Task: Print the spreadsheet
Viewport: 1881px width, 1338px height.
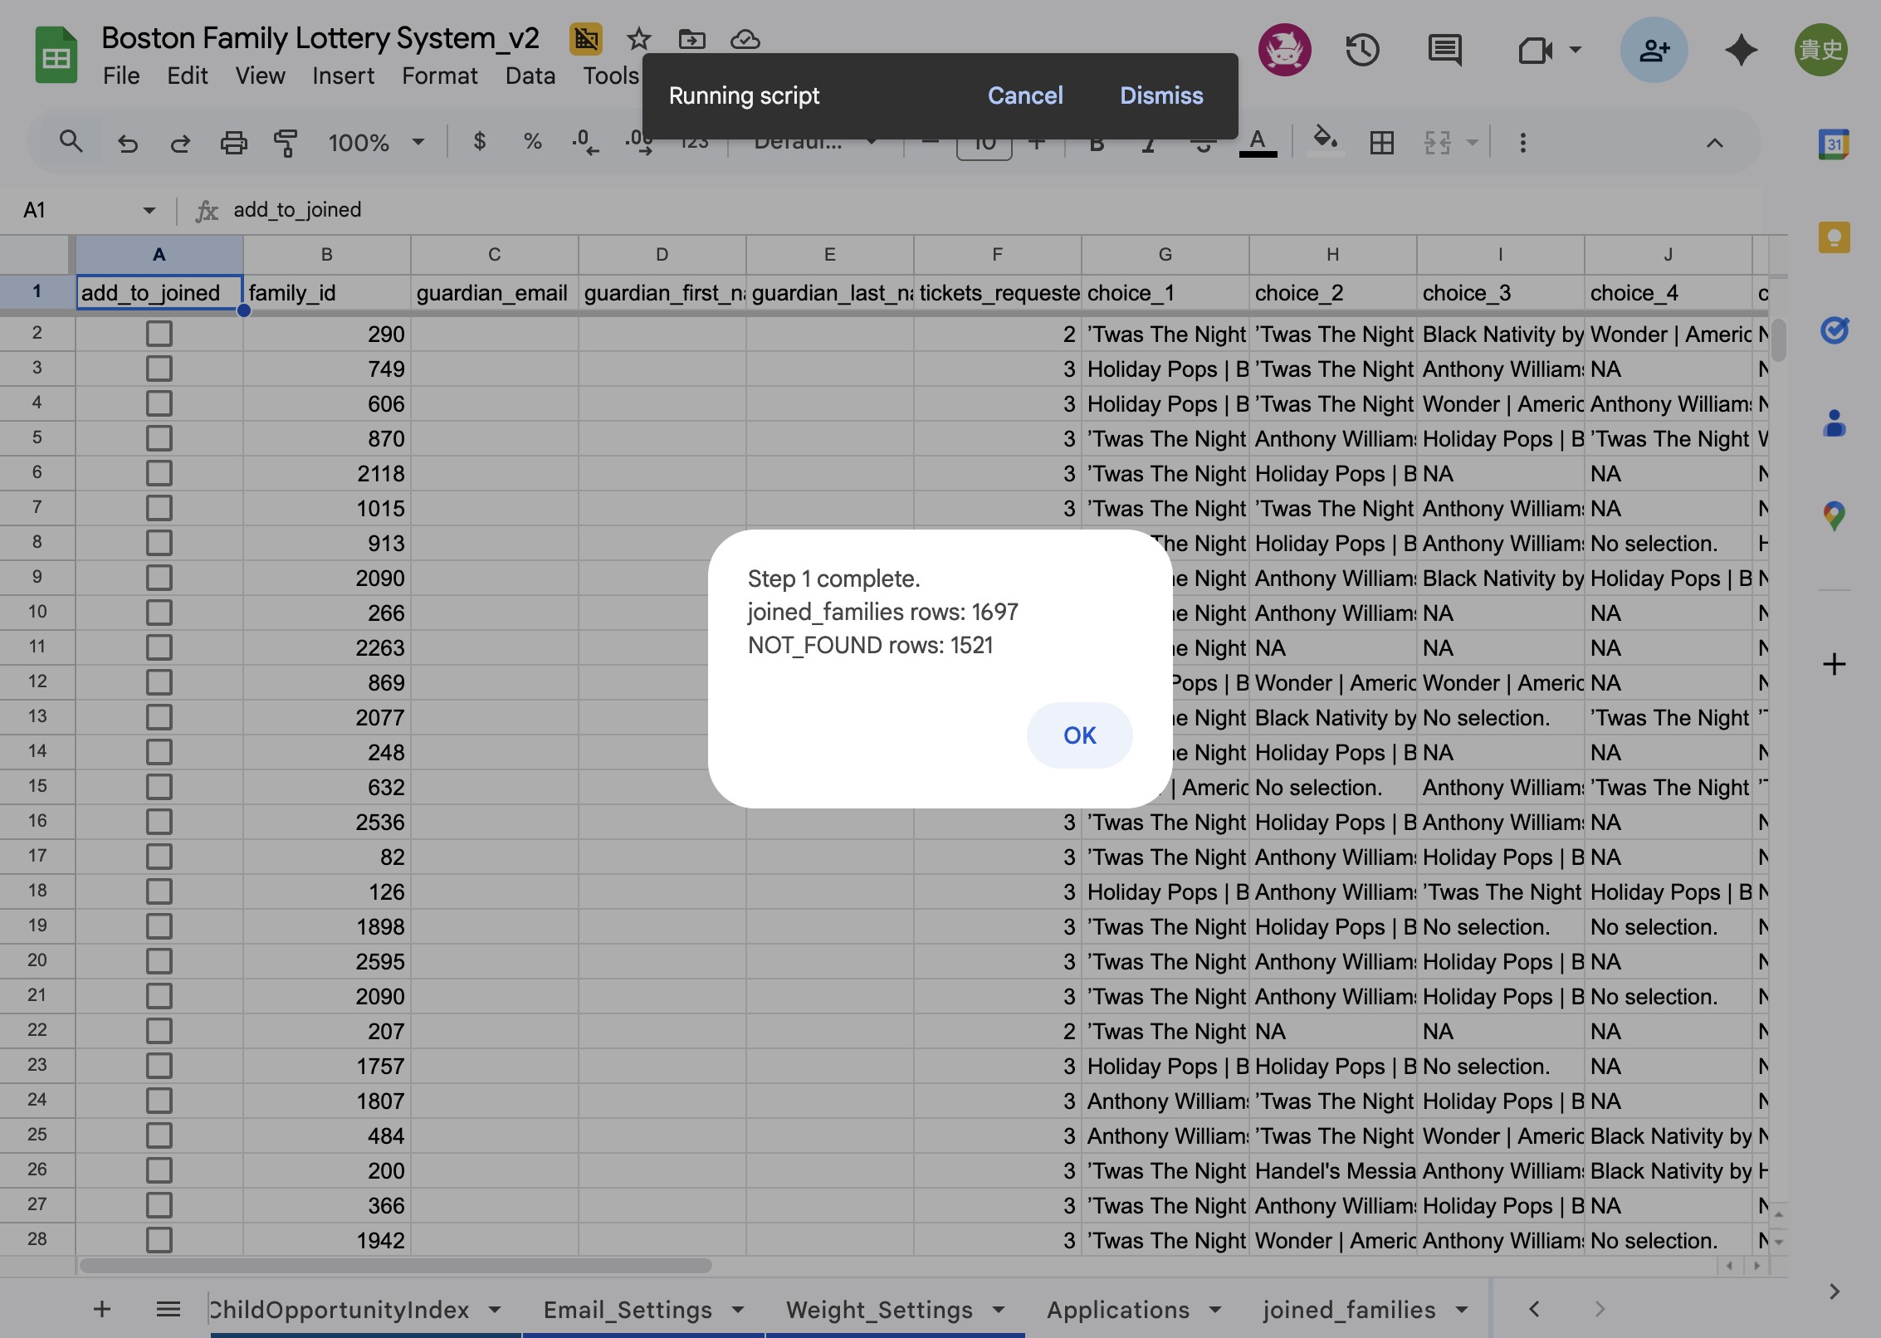Action: click(233, 143)
